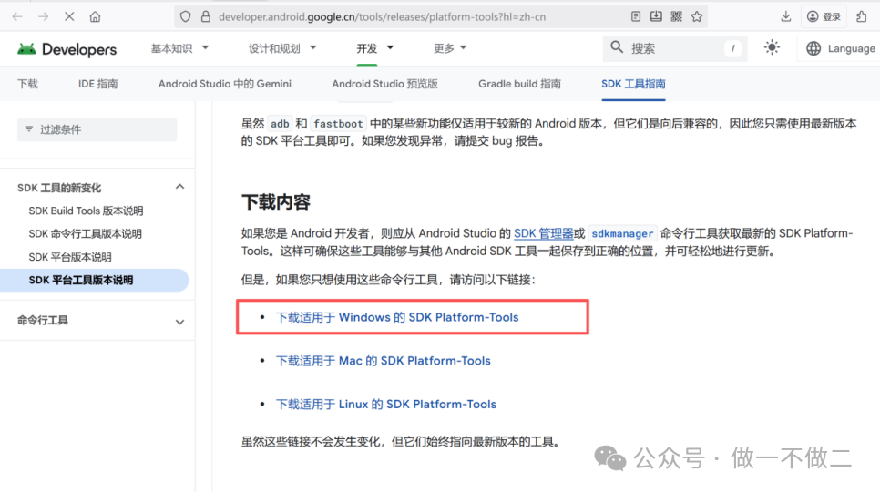This screenshot has height=493, width=880.
Task: Go back with the browser back arrow
Action: pyautogui.click(x=17, y=16)
